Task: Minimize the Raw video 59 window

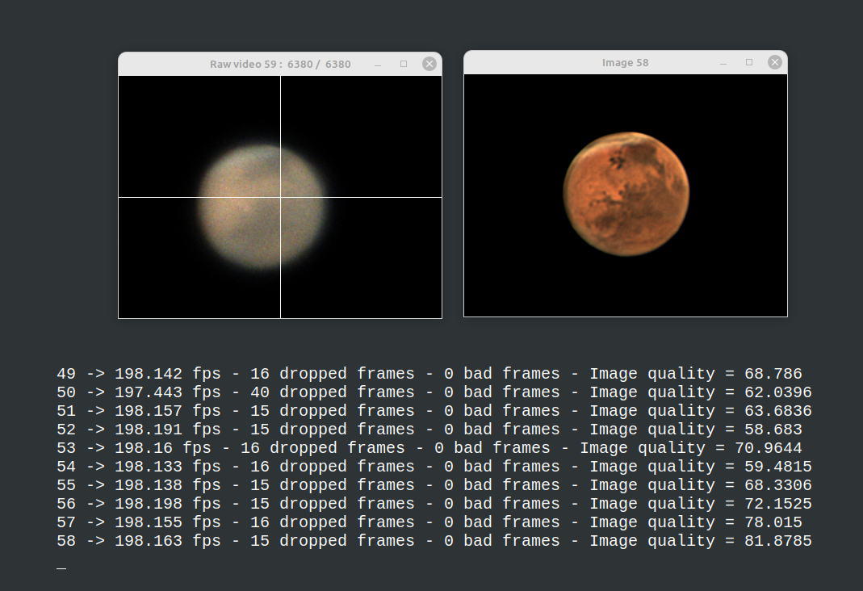Action: [378, 65]
